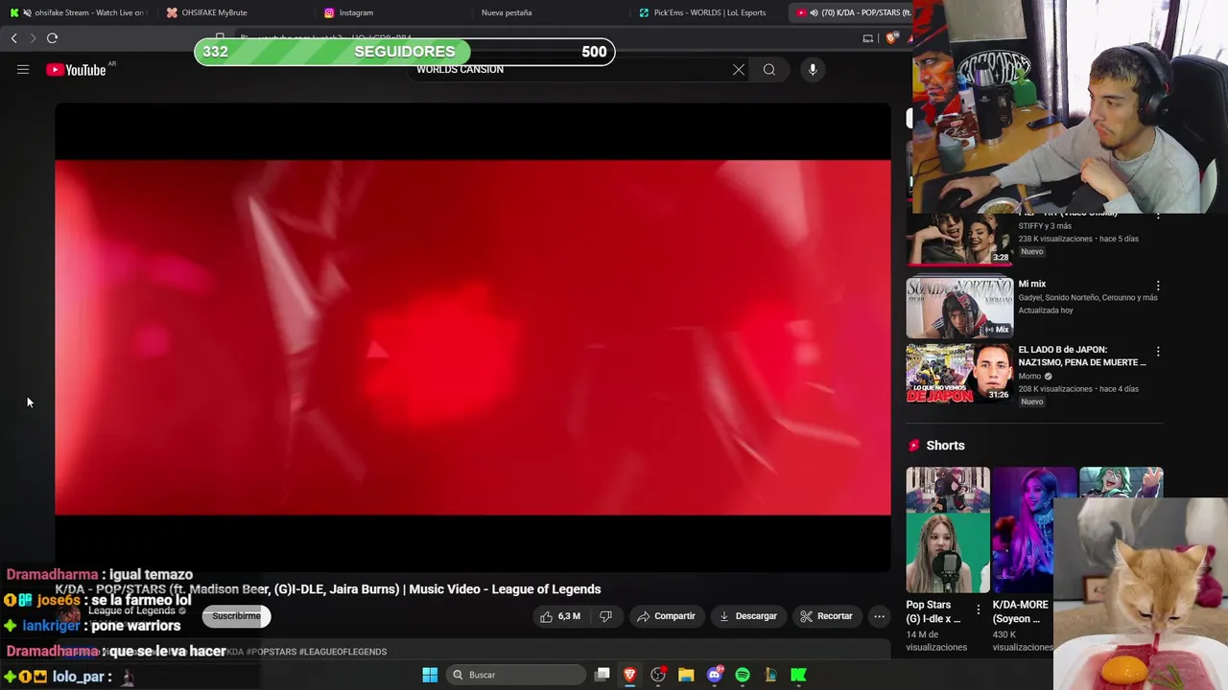Open the Pop Stars (G)I-dle Short thumbnail
Screen dimensions: 1228x690
tap(948, 530)
